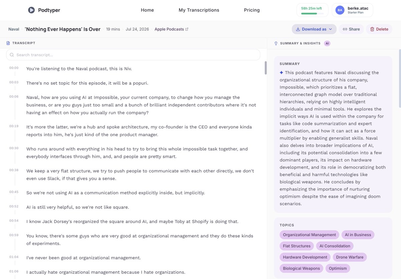401x279 pixels.
Task: Click line "I've never been good at organizational management"
Action: coord(84,258)
